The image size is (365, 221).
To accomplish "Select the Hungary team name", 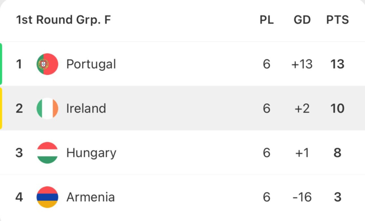I will pyautogui.click(x=91, y=153).
